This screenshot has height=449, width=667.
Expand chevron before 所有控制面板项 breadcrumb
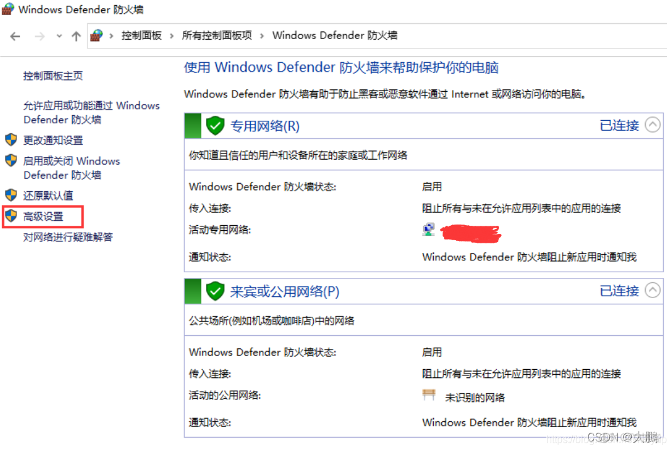172,36
